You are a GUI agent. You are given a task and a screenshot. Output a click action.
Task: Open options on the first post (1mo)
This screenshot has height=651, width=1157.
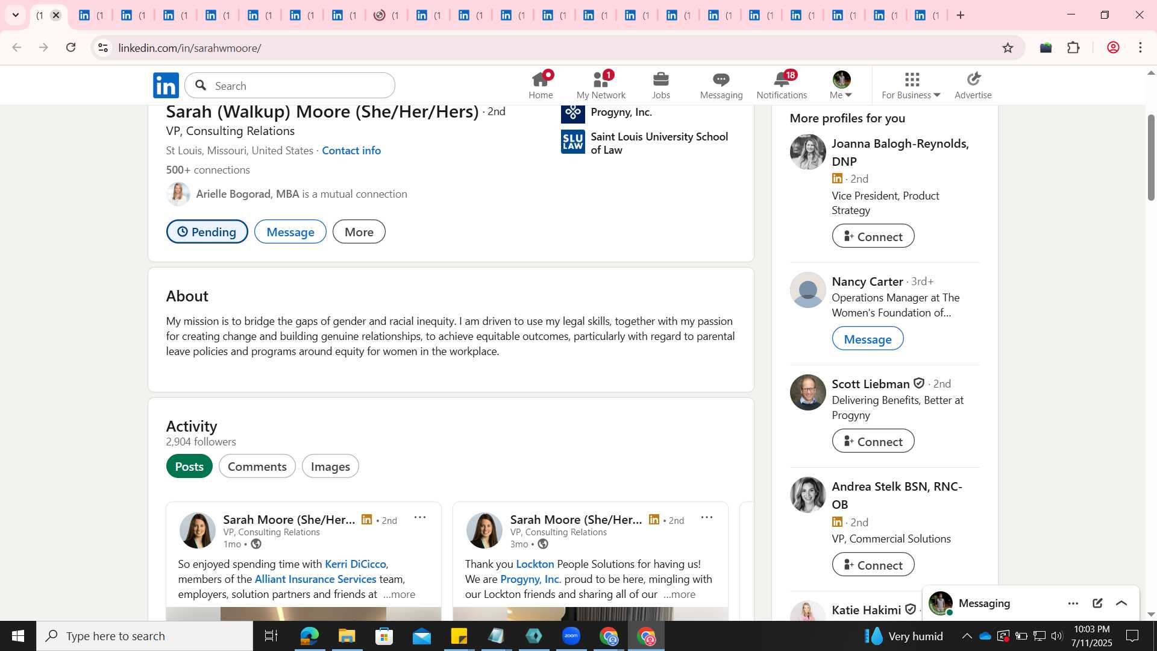pos(420,517)
